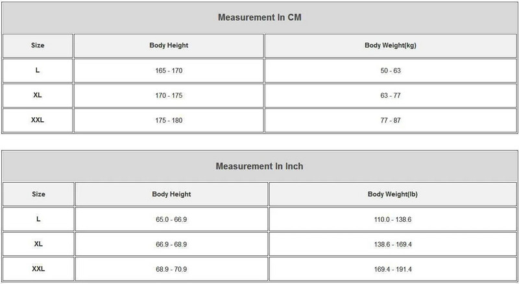
Task: Click the 165 - 170 body height cell
Action: [169, 70]
